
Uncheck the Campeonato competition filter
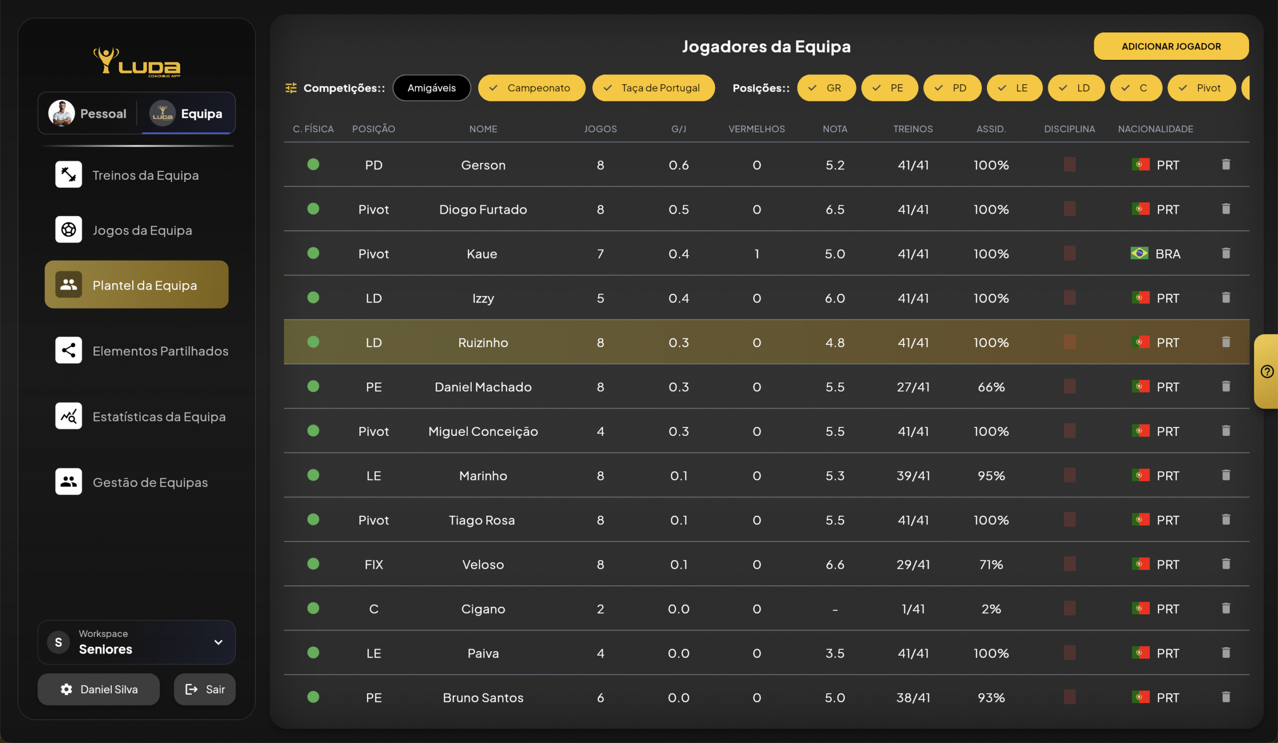point(531,88)
